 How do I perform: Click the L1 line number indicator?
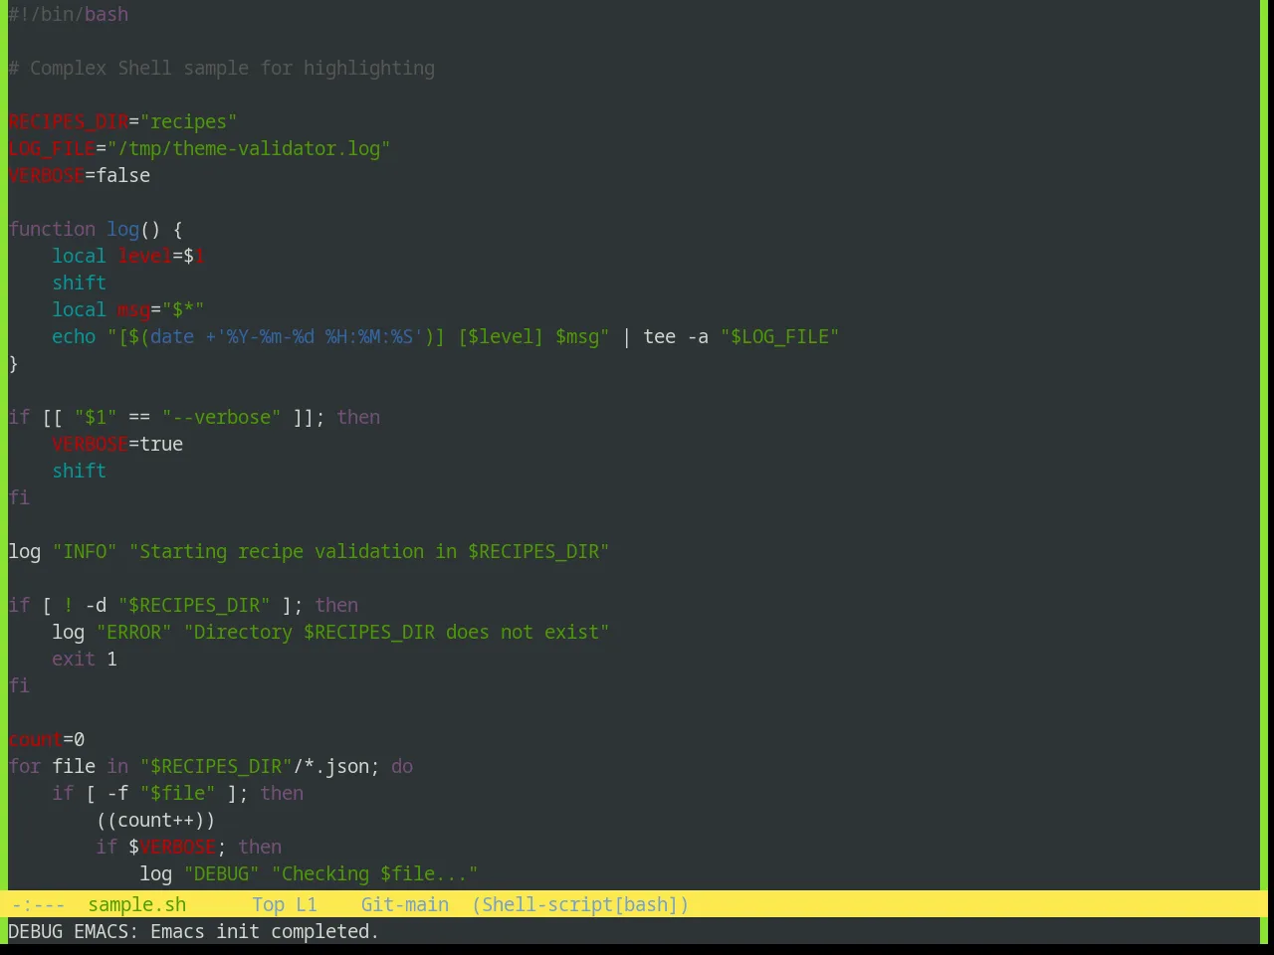tap(307, 904)
